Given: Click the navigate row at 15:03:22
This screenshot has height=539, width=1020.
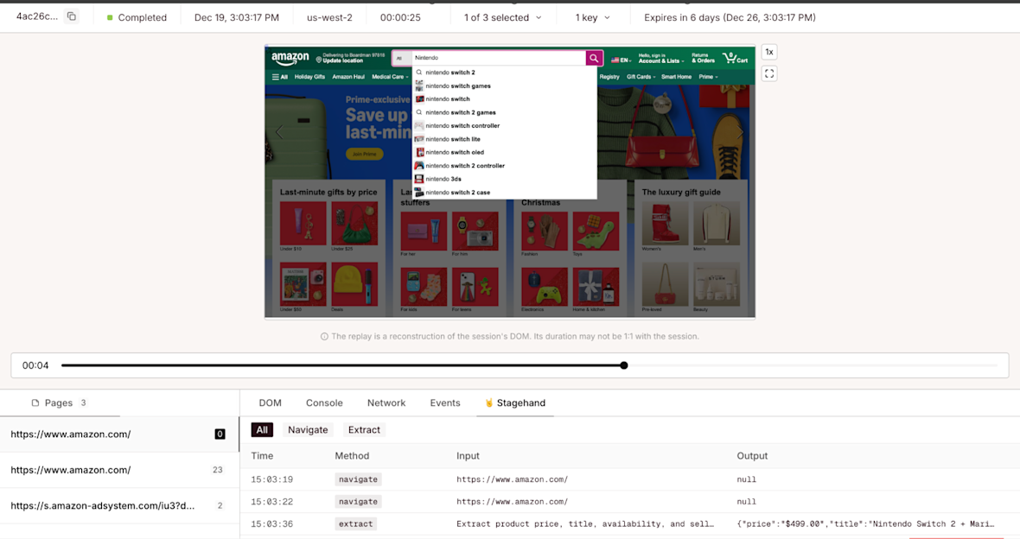Looking at the screenshot, I should (629, 501).
